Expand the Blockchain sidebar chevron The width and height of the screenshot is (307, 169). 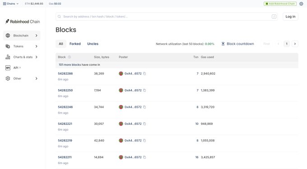pos(37,36)
